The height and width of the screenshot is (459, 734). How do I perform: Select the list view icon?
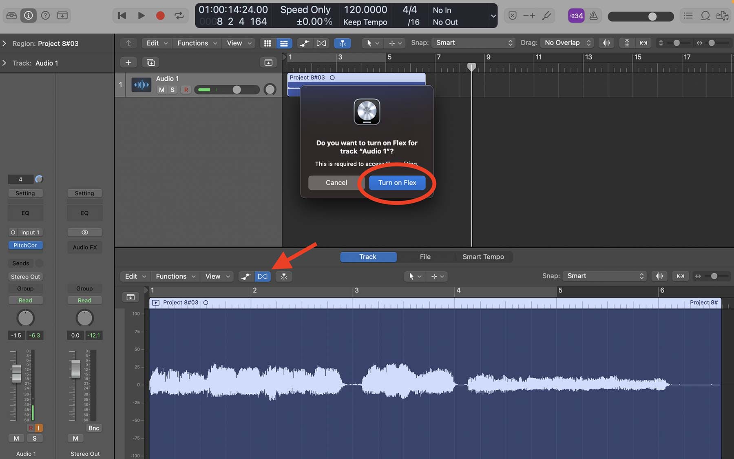point(284,43)
